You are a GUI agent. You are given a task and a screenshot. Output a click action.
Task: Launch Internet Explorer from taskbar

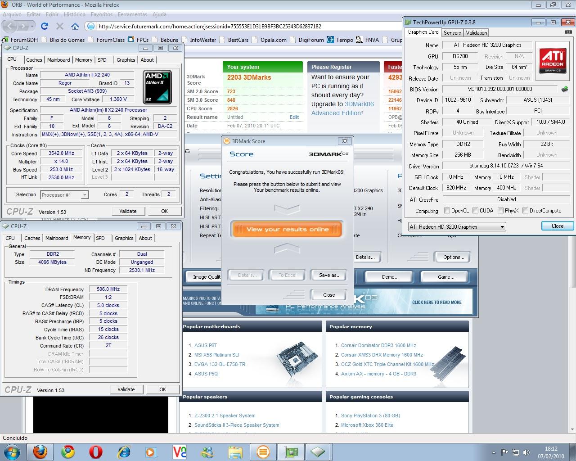(124, 451)
